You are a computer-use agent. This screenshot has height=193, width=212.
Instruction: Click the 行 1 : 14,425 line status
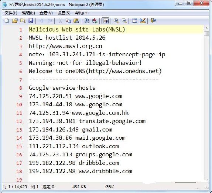[x=15, y=187]
